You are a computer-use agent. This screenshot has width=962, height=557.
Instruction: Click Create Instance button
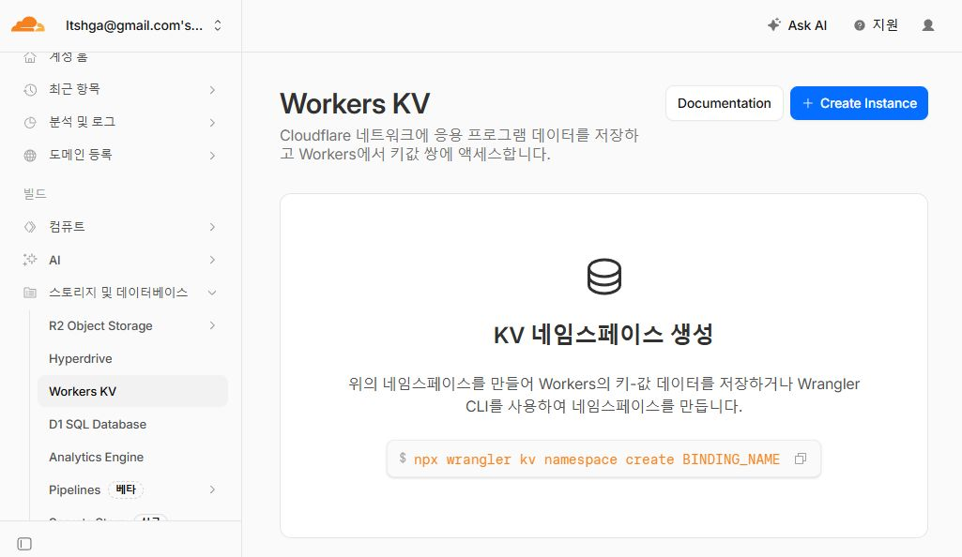pos(859,103)
